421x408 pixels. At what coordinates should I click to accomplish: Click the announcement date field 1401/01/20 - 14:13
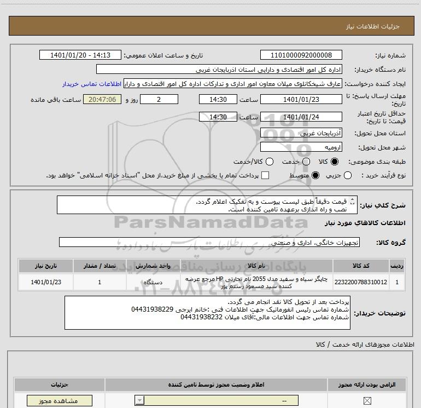(x=80, y=55)
